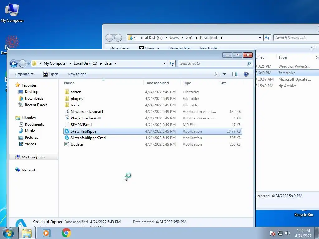The width and height of the screenshot is (319, 239).
Task: Click the Type column header in Downloads window
Action: pos(295,57)
